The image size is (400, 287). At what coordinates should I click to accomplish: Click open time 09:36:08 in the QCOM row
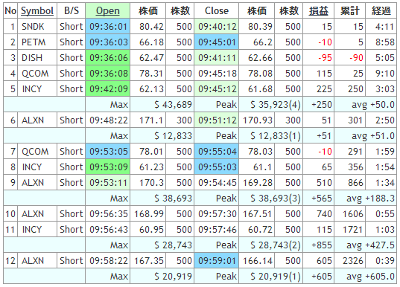108,74
